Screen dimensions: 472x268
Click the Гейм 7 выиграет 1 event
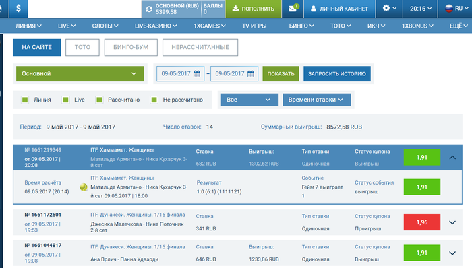click(322, 191)
